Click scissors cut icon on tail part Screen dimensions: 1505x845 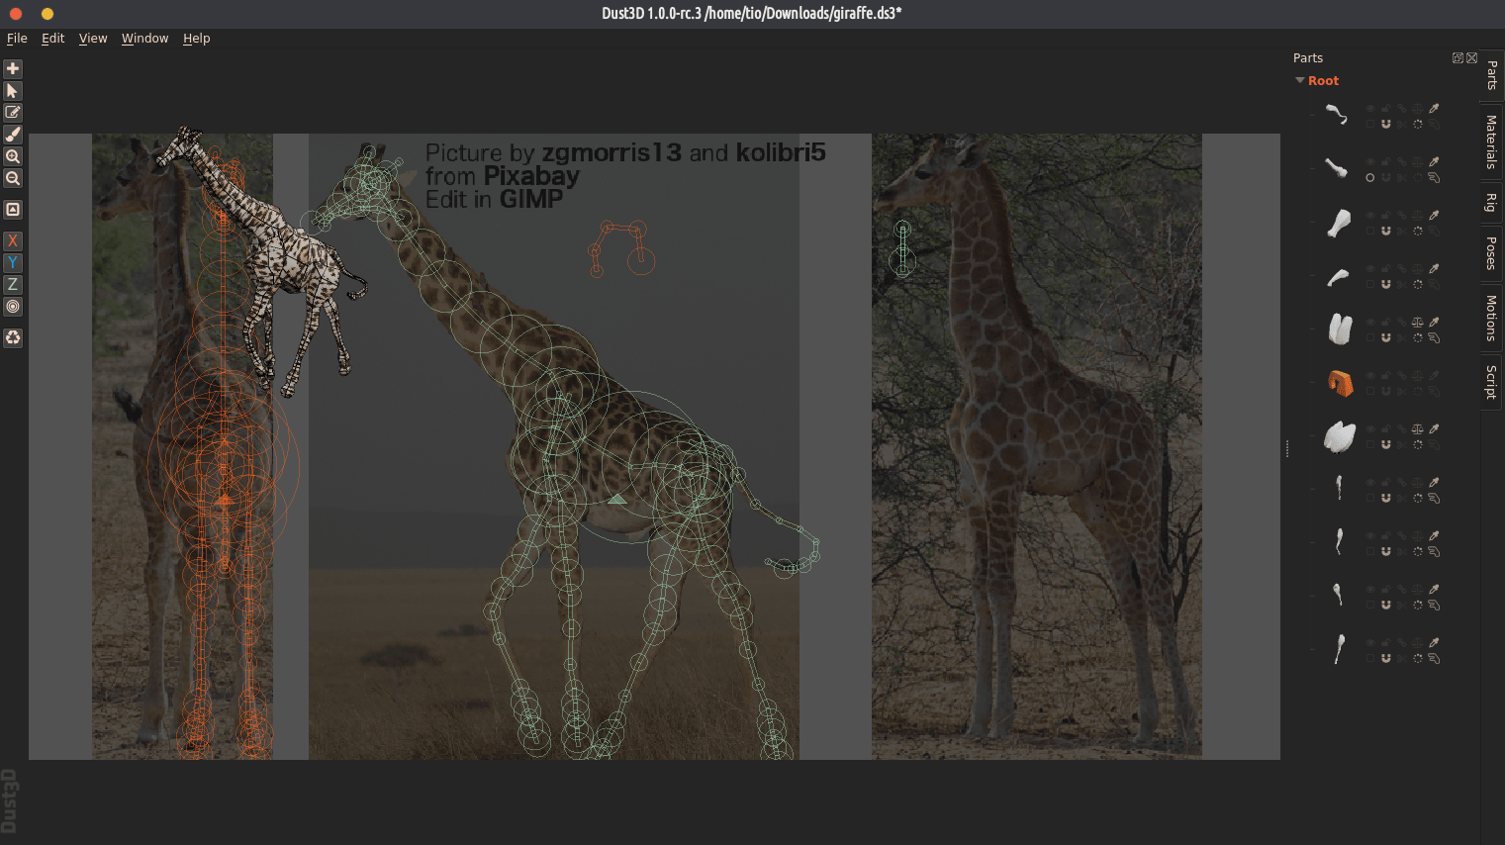point(1402,124)
